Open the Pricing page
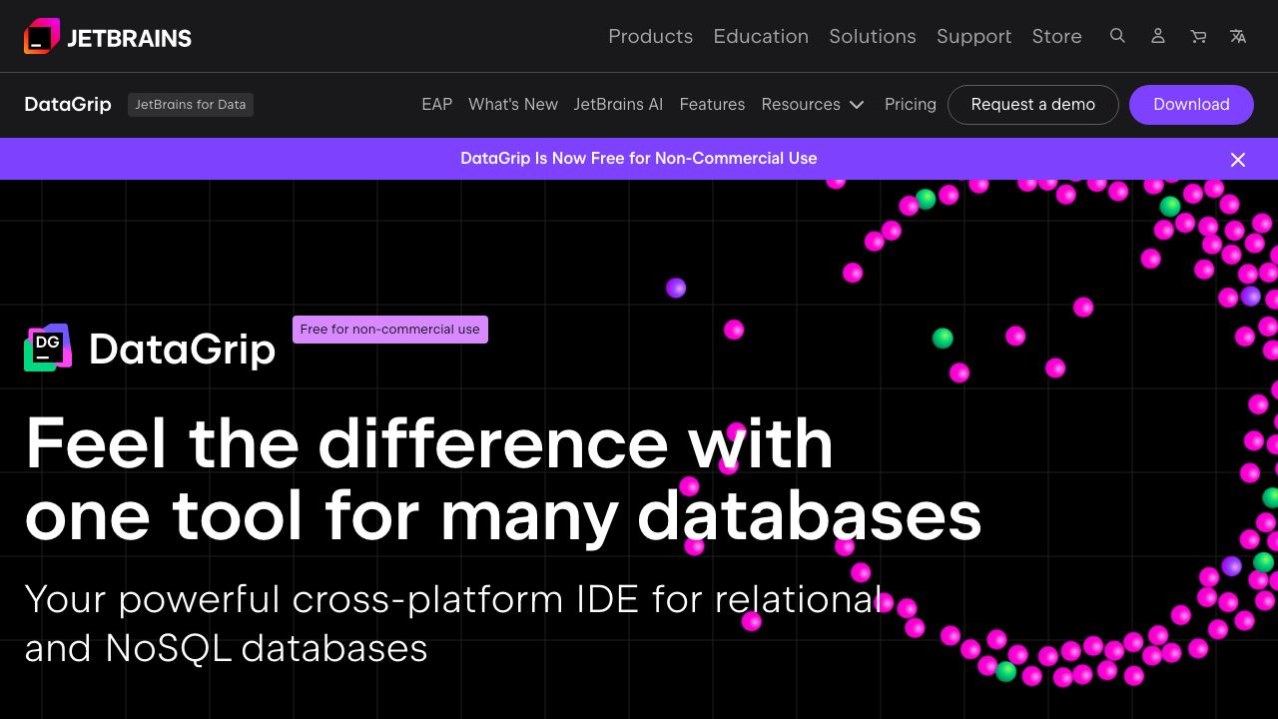1278x719 pixels. click(911, 104)
